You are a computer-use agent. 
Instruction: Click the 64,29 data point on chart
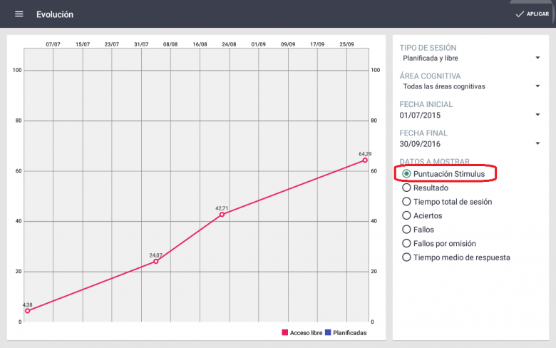(365, 160)
